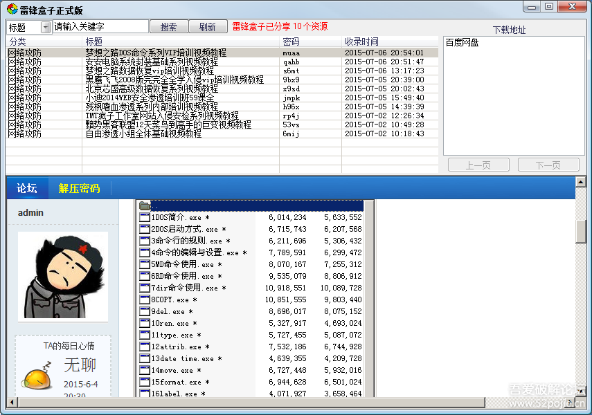Click the sleepy mood emoticon icon
The image size is (592, 415).
(37, 376)
